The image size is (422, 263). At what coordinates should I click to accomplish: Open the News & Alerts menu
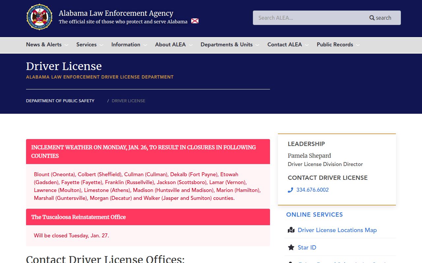pyautogui.click(x=44, y=45)
